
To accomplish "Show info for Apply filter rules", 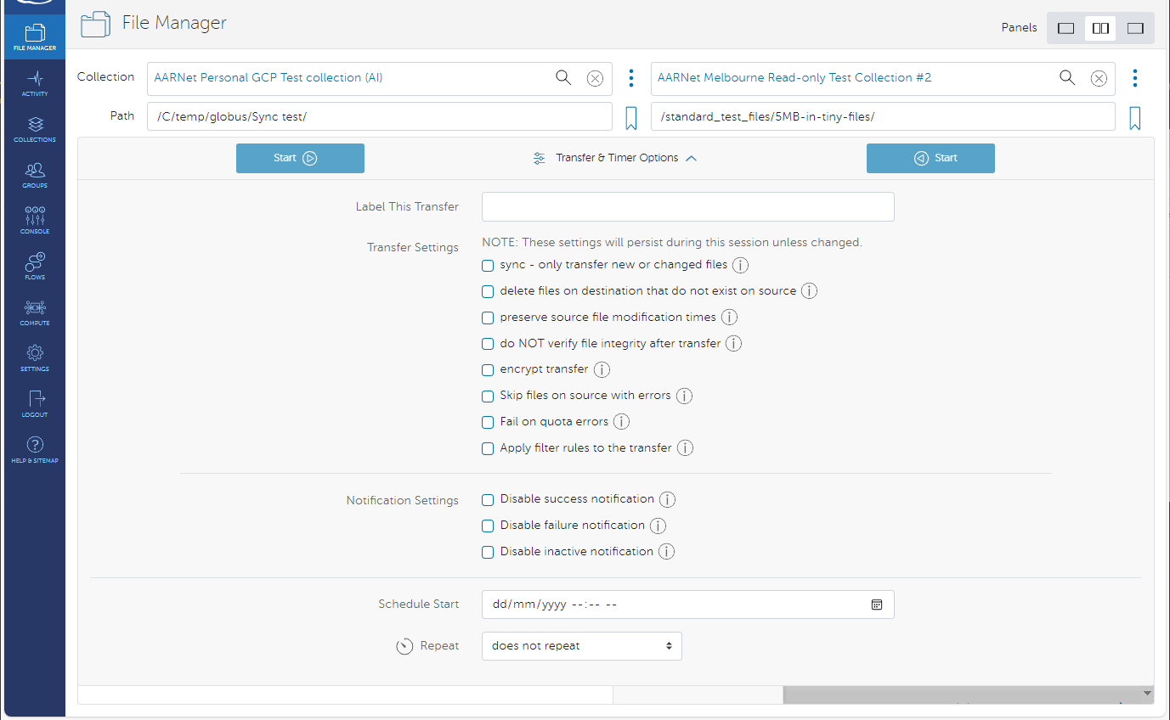I will [x=685, y=448].
